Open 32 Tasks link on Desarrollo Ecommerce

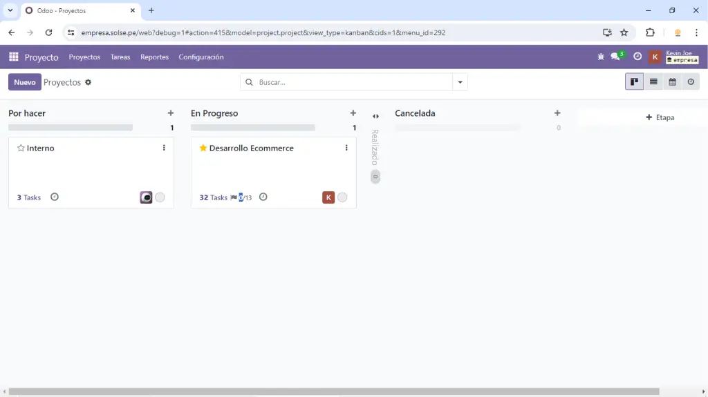pos(213,197)
